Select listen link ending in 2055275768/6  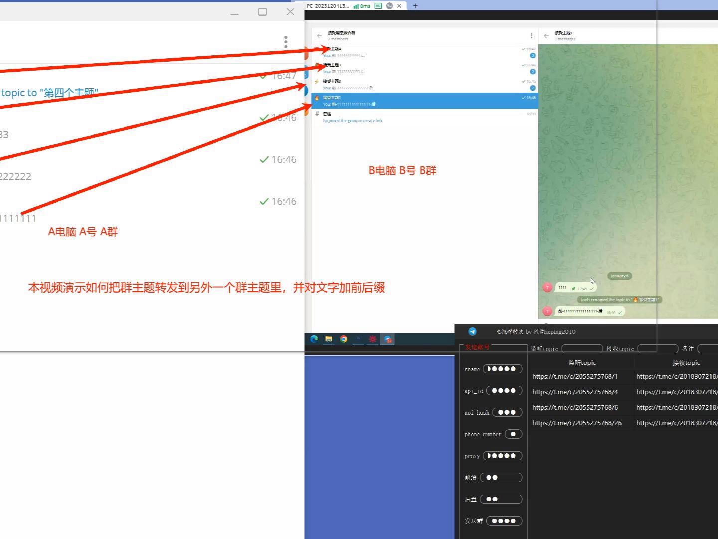575,407
